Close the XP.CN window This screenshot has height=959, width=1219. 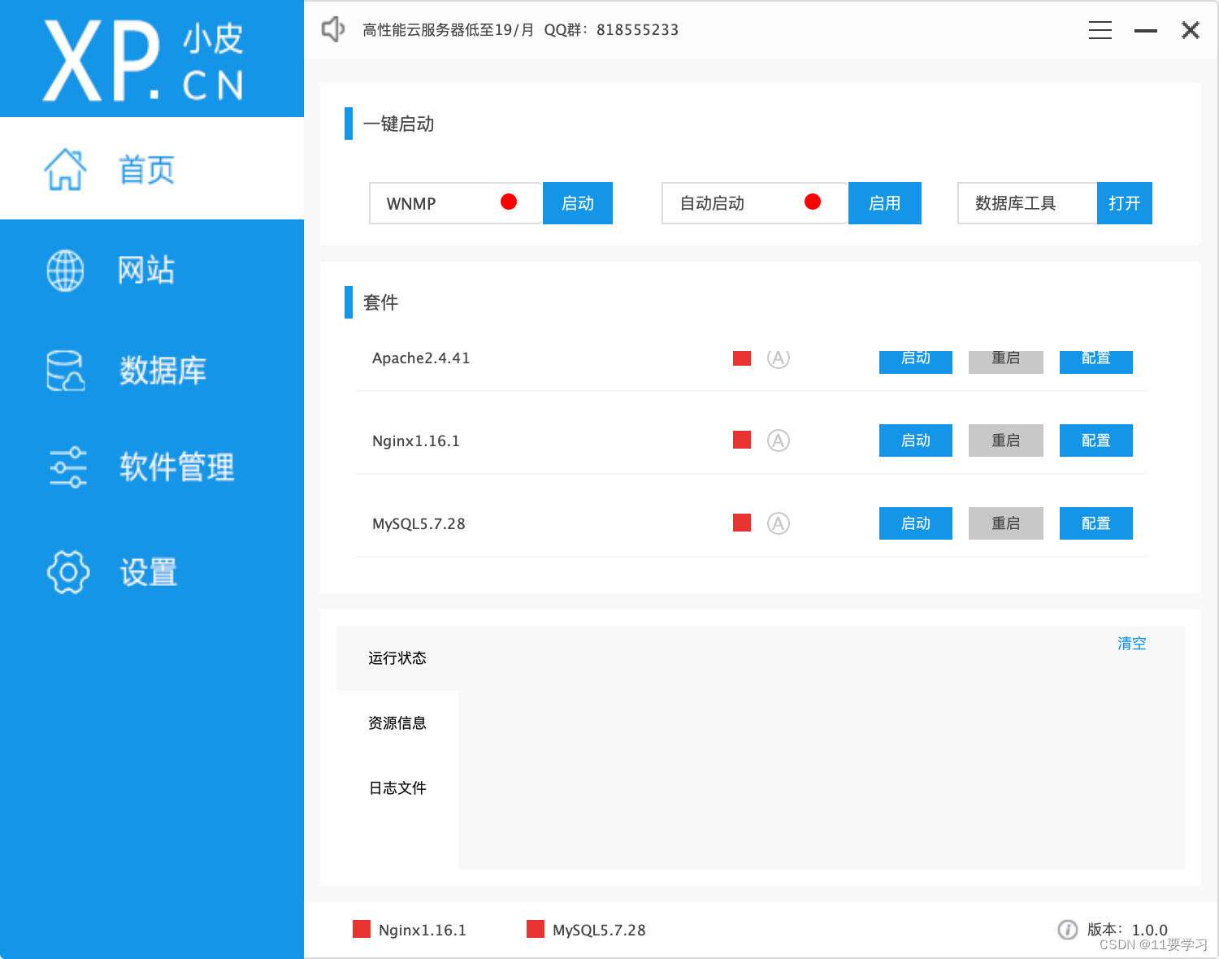point(1191,30)
